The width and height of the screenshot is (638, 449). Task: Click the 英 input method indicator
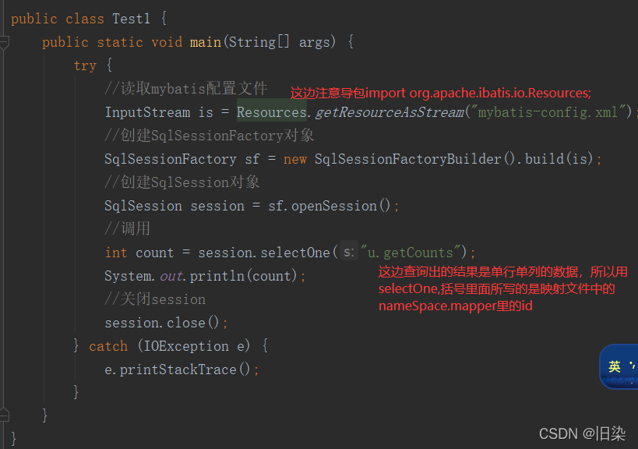(614, 366)
